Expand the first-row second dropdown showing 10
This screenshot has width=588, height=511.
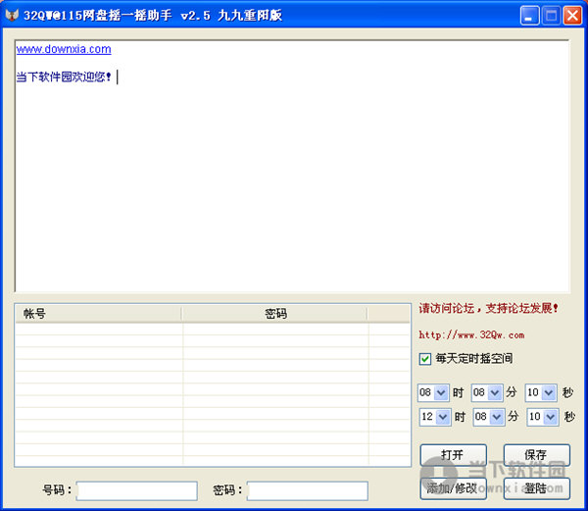549,393
